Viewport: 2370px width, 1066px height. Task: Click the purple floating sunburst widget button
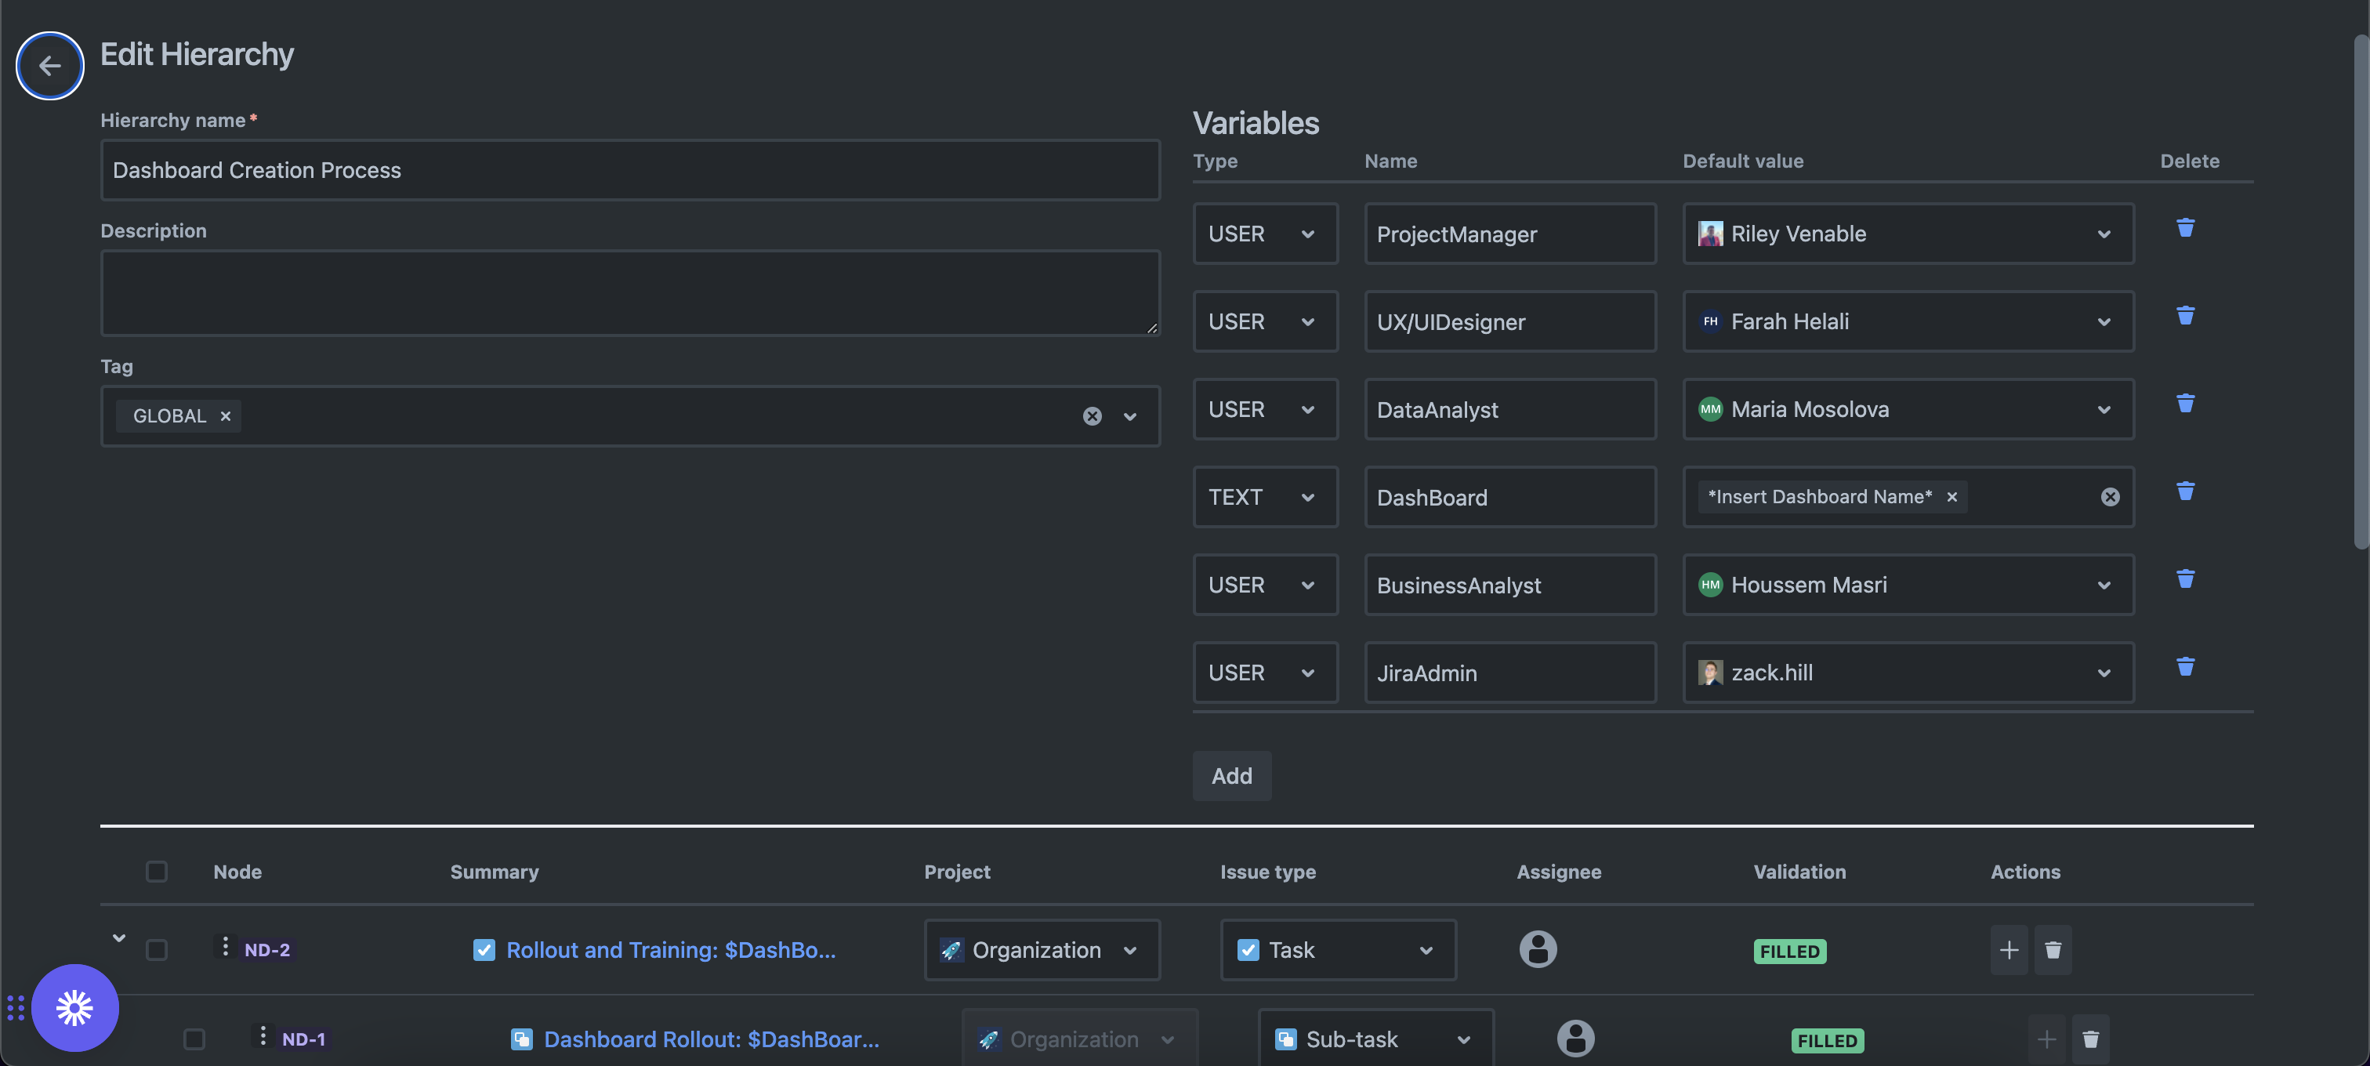(x=74, y=1008)
